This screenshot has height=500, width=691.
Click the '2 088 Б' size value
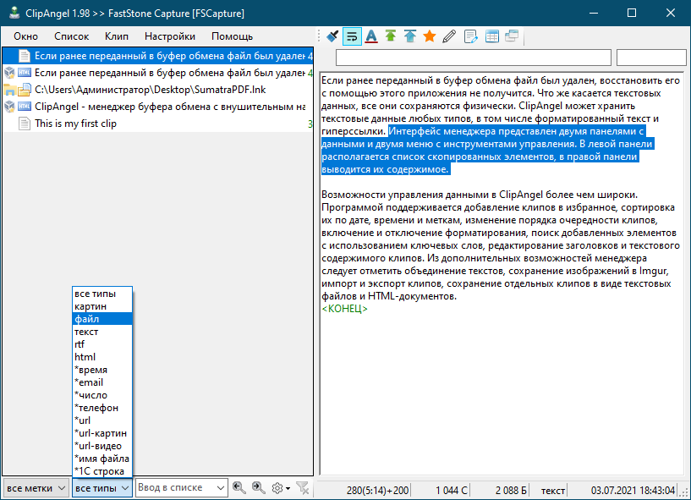pyautogui.click(x=511, y=491)
